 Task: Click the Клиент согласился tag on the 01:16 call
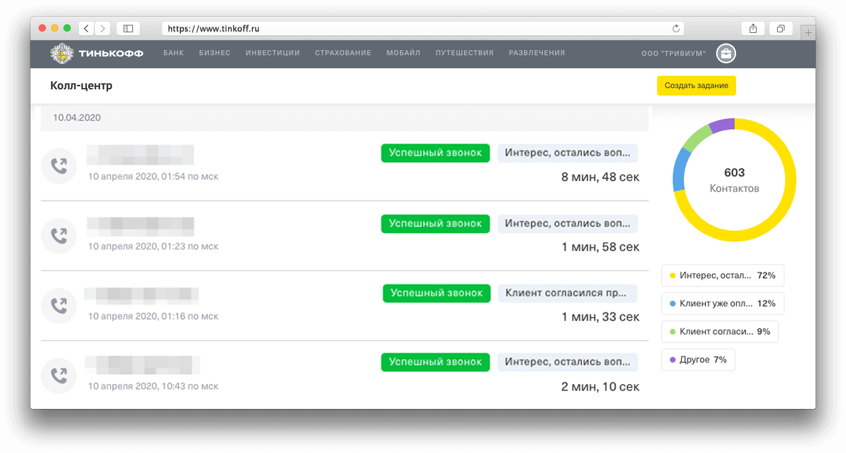click(x=568, y=293)
